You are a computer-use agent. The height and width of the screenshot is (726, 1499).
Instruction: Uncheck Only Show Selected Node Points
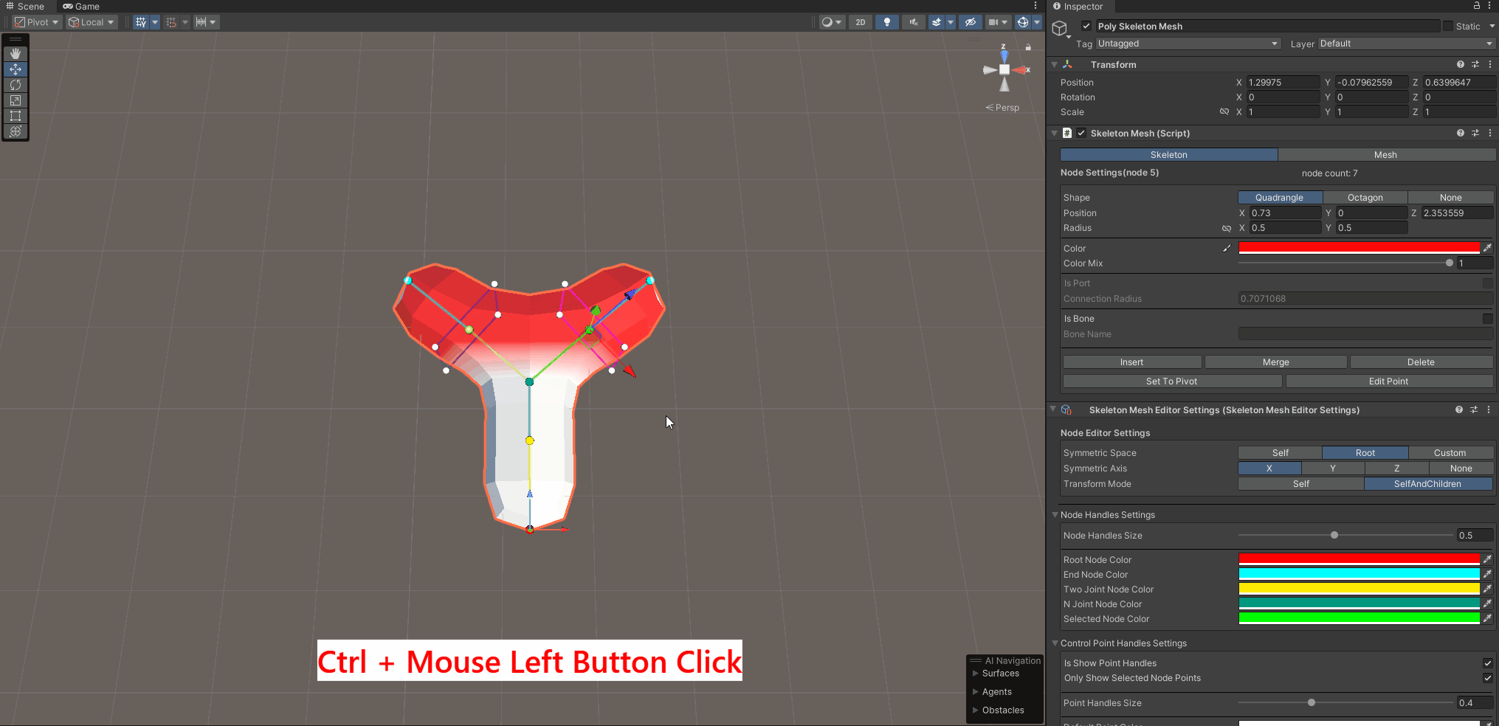[1487, 678]
